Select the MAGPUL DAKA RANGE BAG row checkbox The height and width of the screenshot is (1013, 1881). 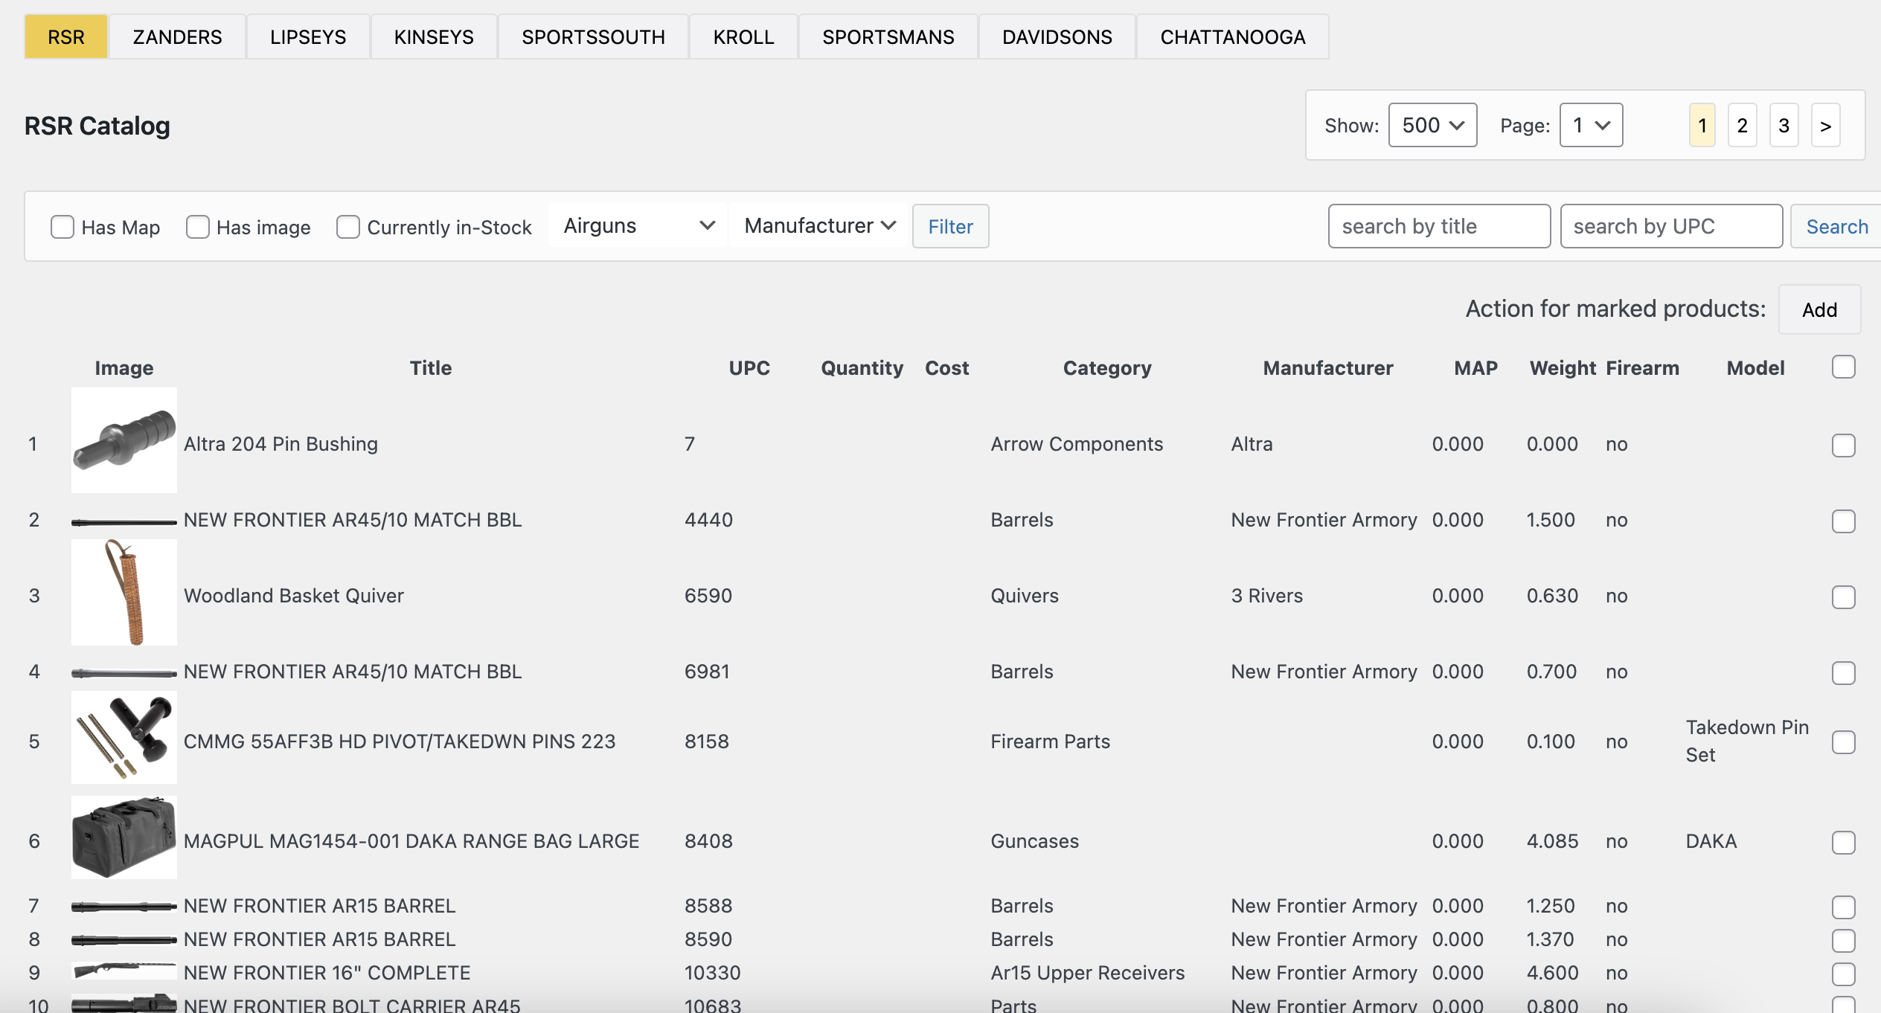click(1844, 843)
